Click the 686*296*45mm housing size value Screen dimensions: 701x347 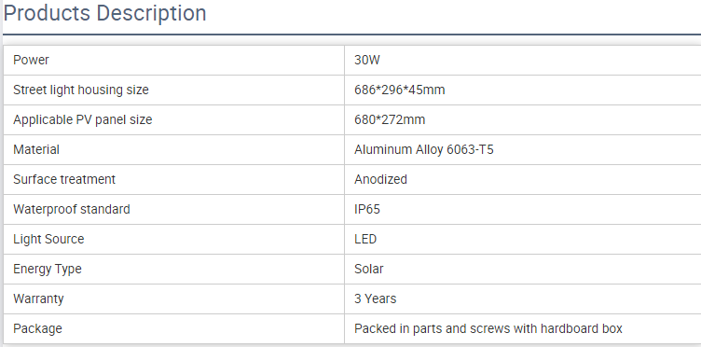pyautogui.click(x=400, y=90)
